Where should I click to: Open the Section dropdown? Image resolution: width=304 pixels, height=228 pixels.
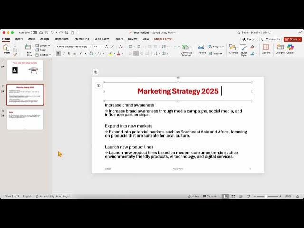[43, 55]
